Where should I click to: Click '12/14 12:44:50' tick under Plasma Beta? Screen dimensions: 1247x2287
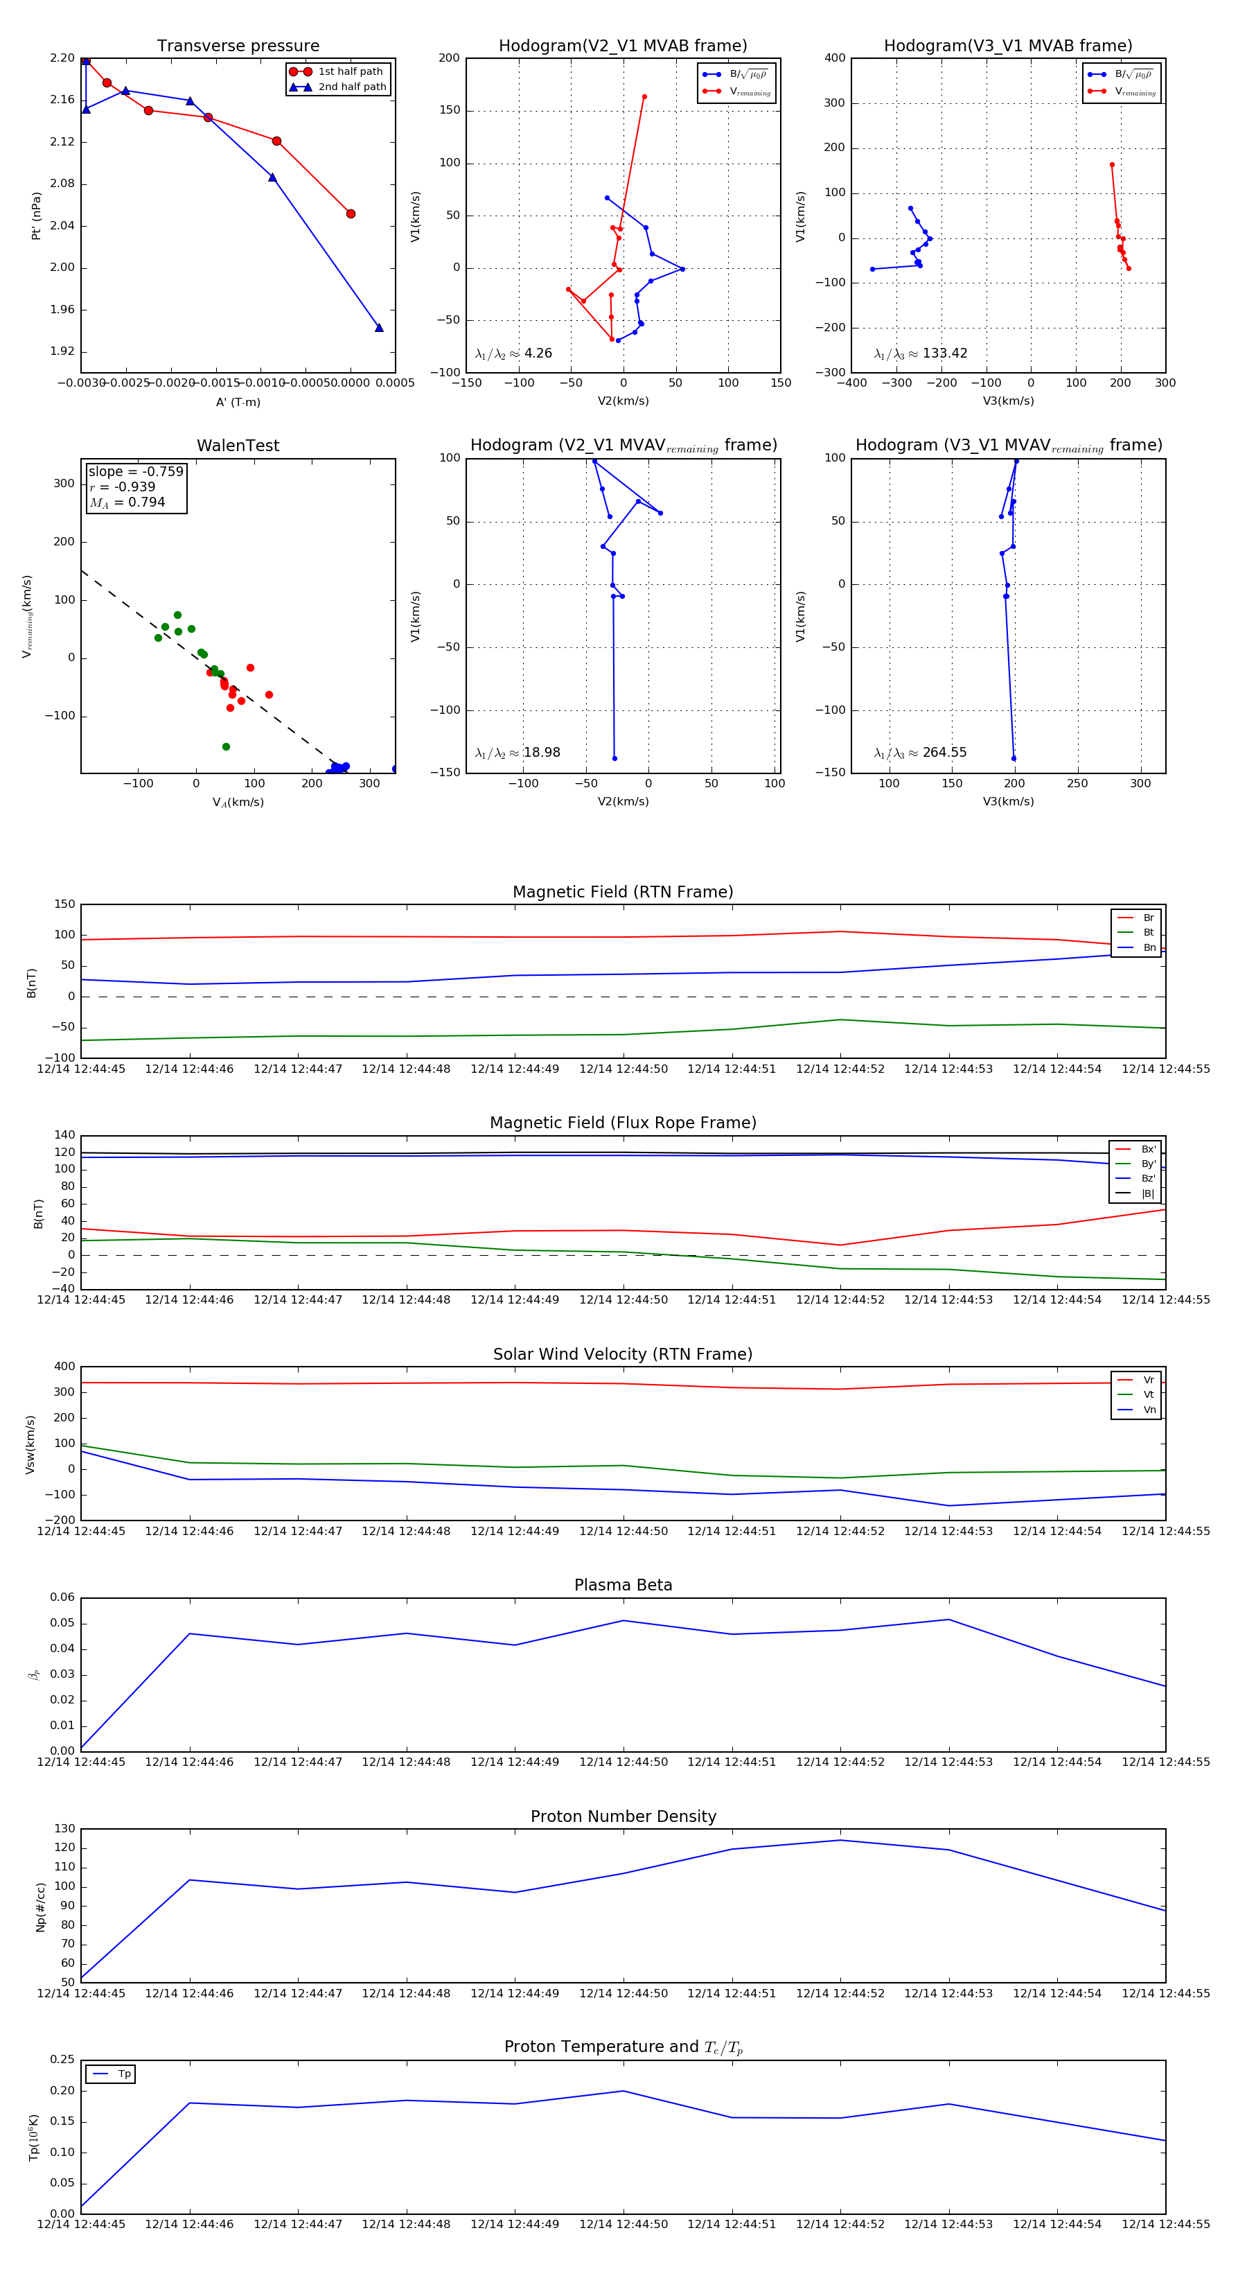[x=623, y=1762]
